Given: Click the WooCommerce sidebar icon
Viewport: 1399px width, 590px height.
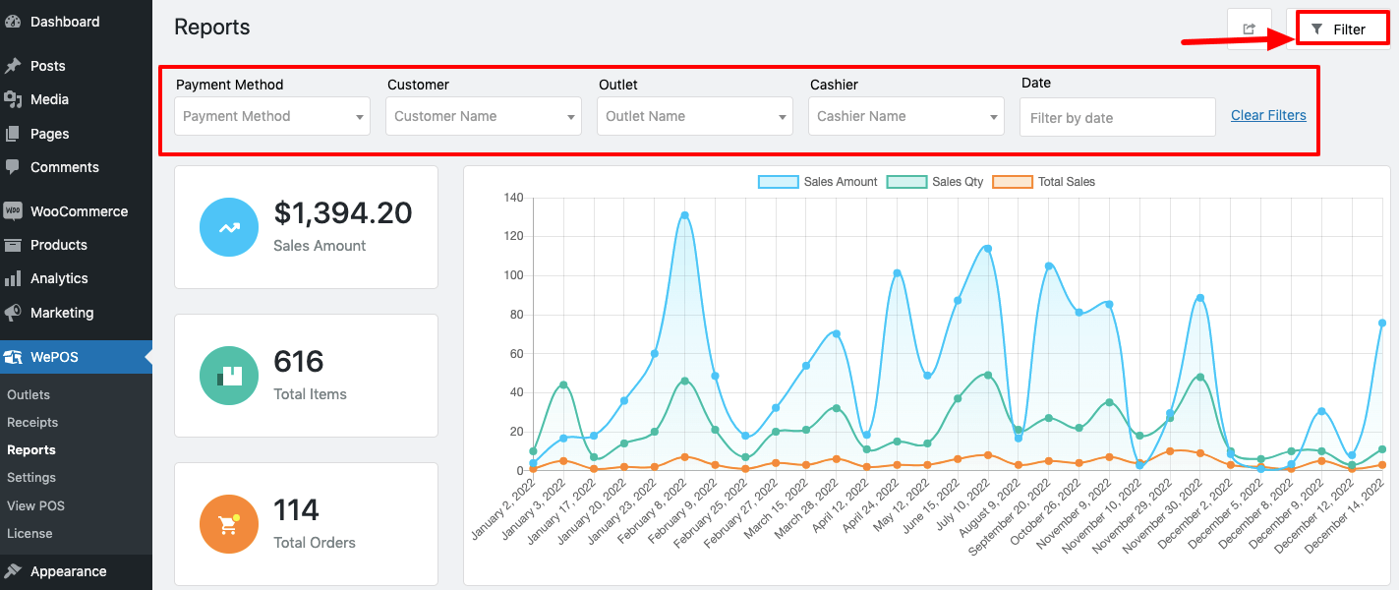Looking at the screenshot, I should (x=13, y=211).
